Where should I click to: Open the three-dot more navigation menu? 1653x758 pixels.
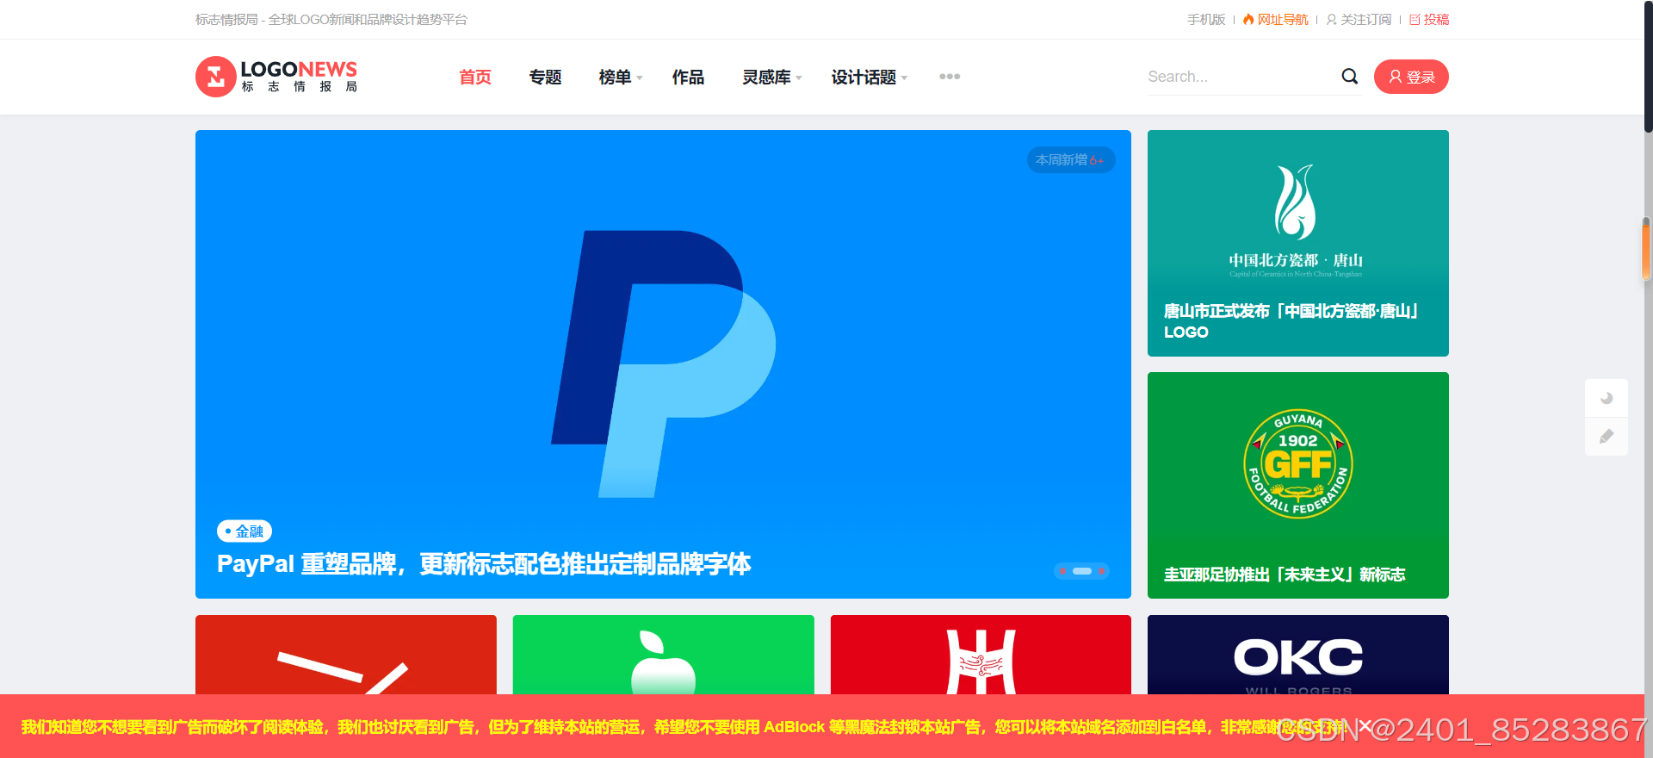[x=950, y=77]
